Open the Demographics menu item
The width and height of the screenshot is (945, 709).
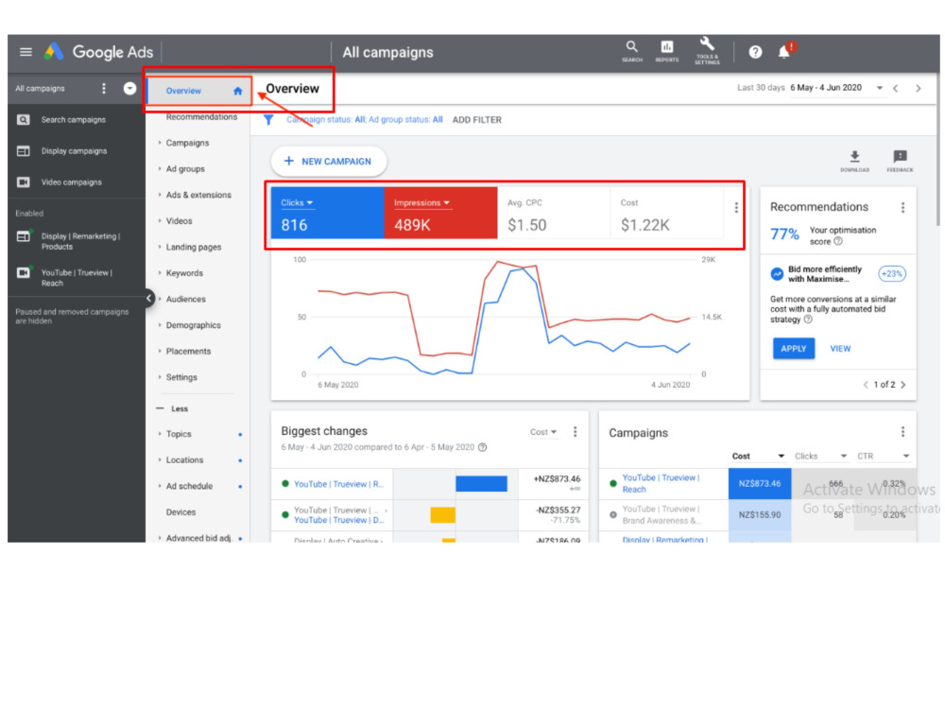(193, 325)
